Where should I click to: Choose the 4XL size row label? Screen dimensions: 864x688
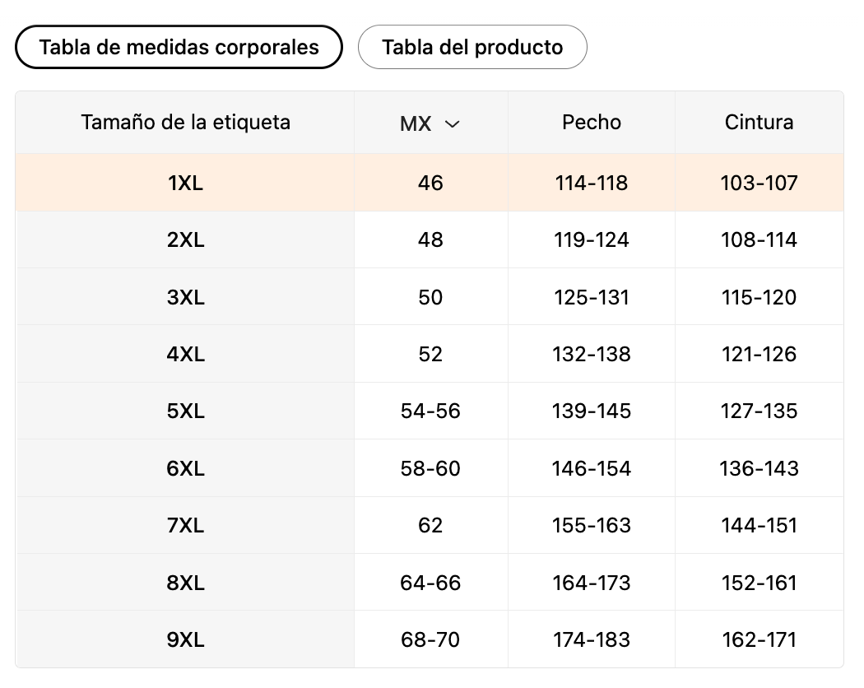[185, 354]
